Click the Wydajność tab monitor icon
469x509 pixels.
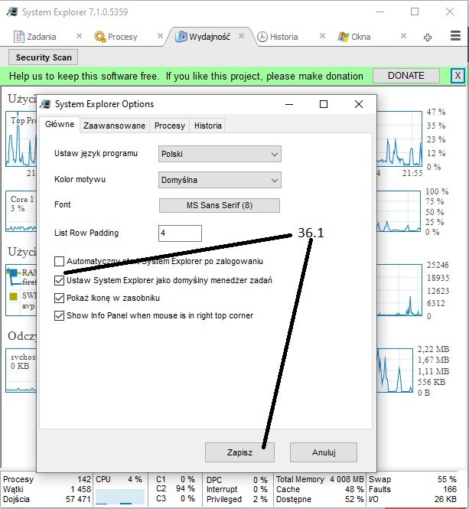[181, 37]
